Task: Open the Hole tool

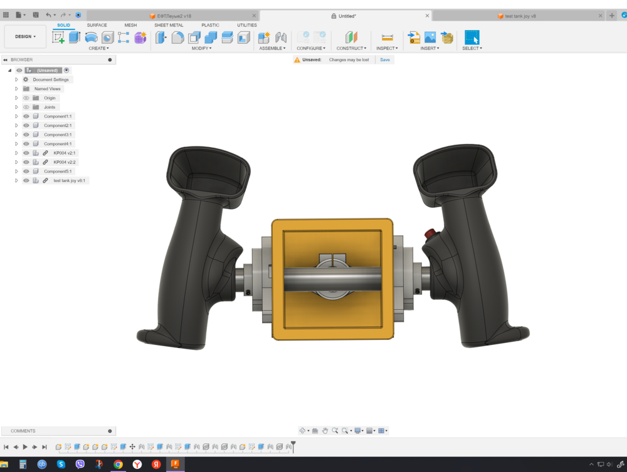Action: point(107,38)
